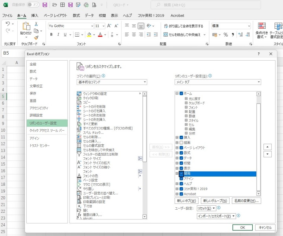Viewport: 283px width, 236px height.
Task: Click the Undo icon in the ribbon
Action: [x=7, y=24]
